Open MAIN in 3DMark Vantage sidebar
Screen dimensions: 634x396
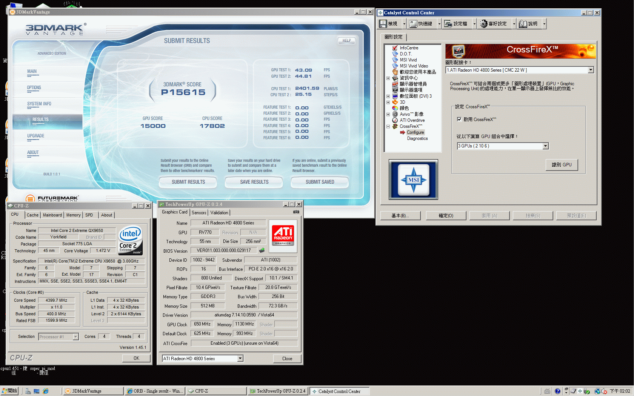point(32,71)
